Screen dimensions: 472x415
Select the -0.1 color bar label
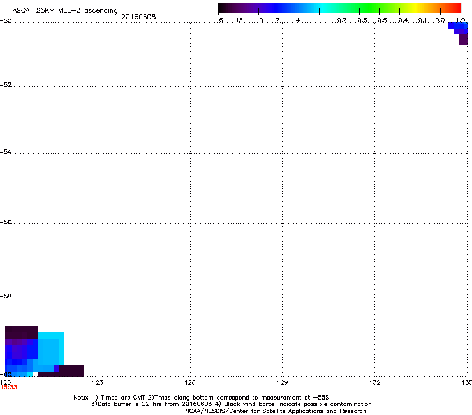[x=420, y=20]
